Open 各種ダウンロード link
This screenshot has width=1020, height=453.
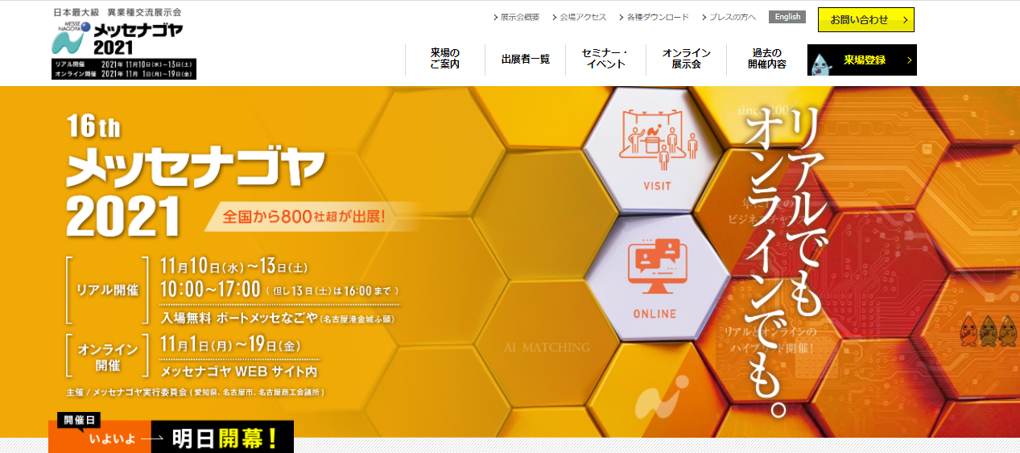(658, 18)
